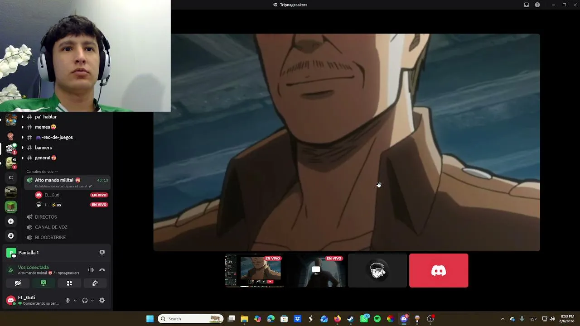Switch the ESP keyboard language
The height and width of the screenshot is (326, 580).
[x=533, y=319]
